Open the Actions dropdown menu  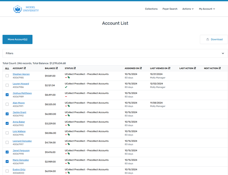[x=188, y=9]
